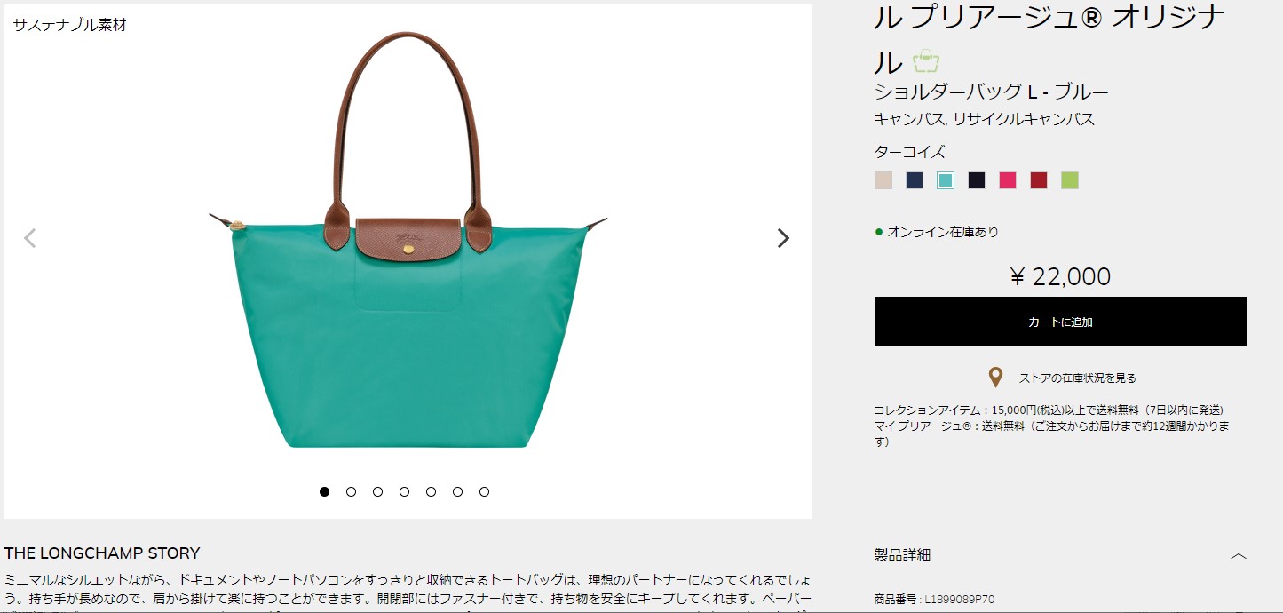Choose the turquoise color swatch
The image size is (1283, 613).
click(946, 180)
